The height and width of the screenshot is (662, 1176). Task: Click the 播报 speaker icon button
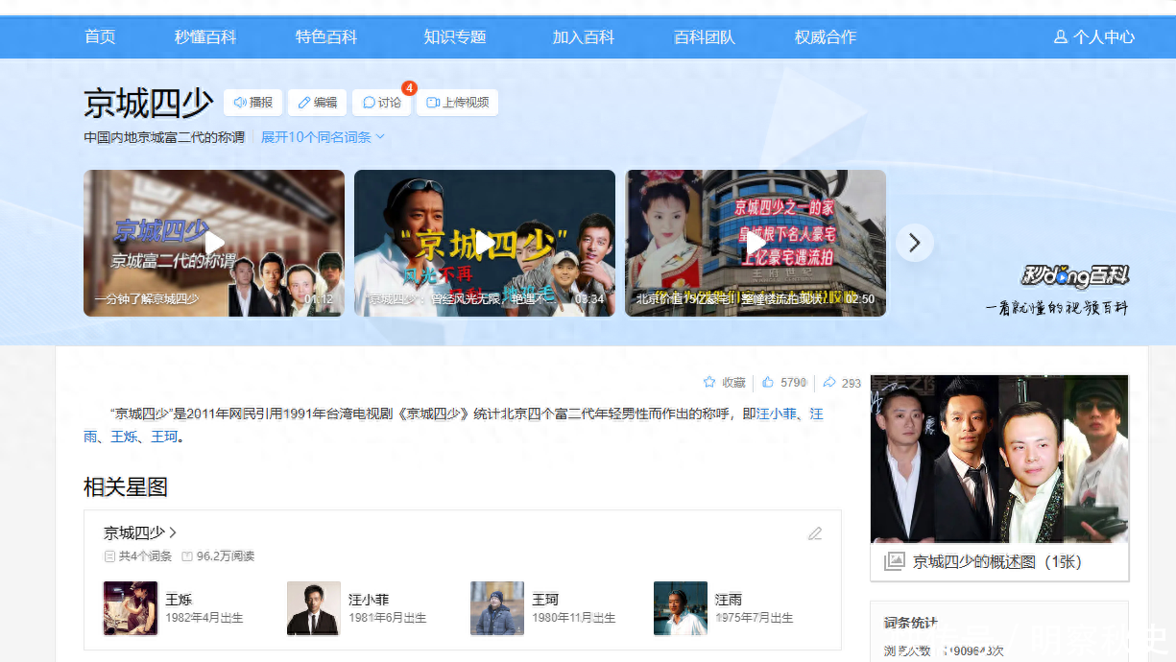click(x=253, y=103)
